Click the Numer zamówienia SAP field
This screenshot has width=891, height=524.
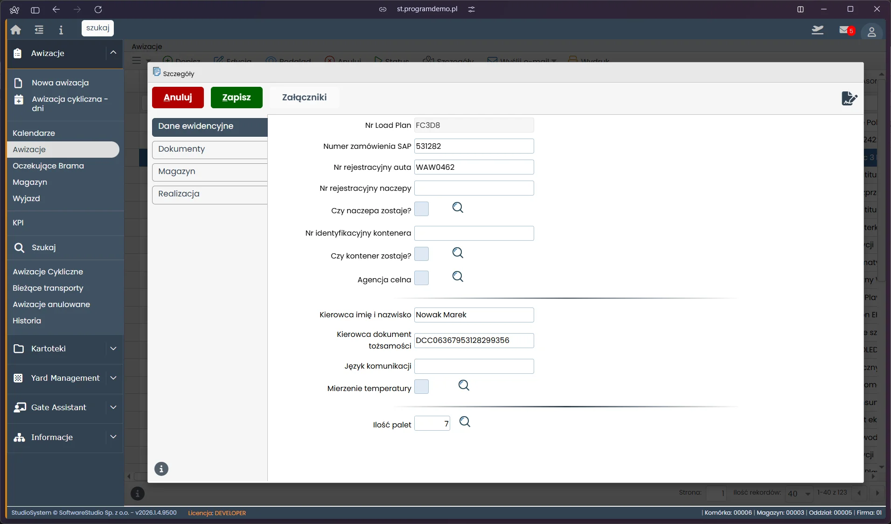tap(474, 146)
